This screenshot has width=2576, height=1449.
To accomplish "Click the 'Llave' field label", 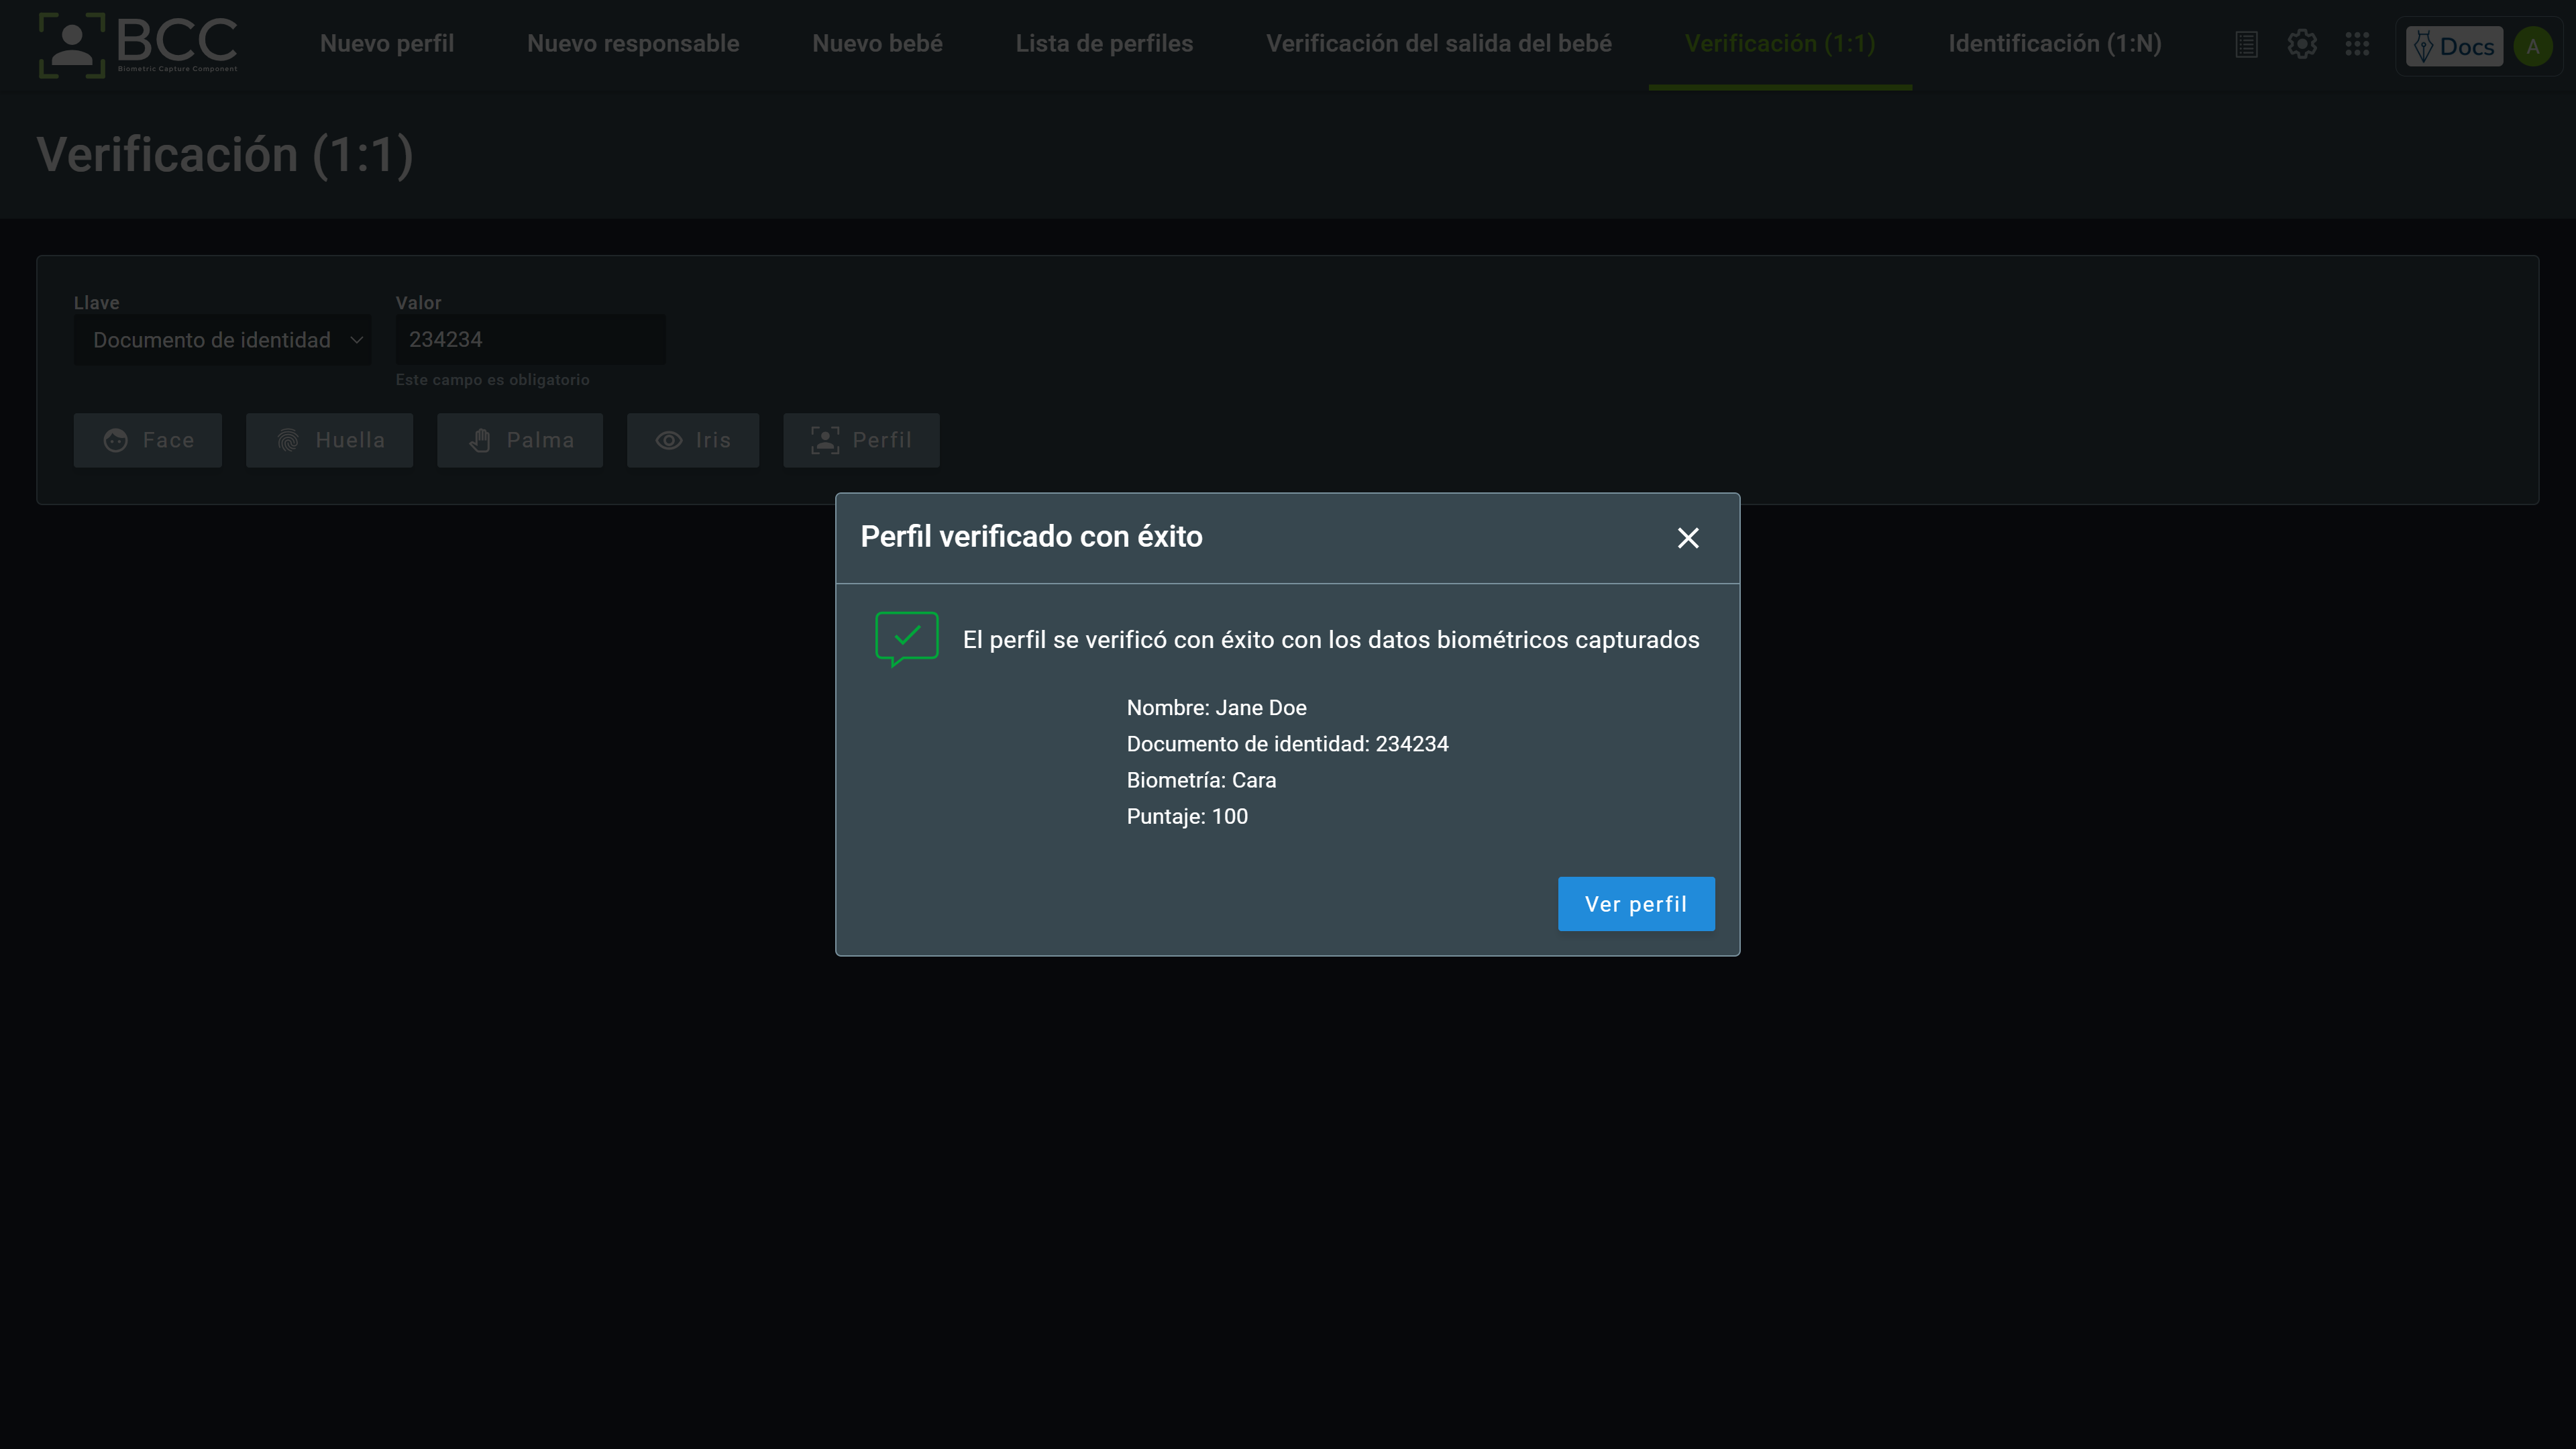I will point(96,303).
